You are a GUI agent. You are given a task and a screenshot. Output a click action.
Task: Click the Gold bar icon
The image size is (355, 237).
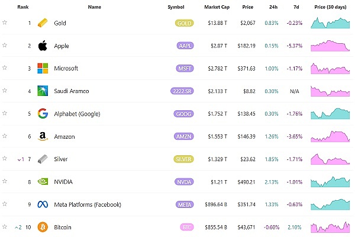click(x=43, y=23)
